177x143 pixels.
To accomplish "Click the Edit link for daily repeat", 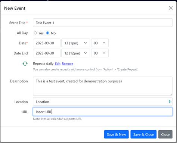I will (x=58, y=64).
